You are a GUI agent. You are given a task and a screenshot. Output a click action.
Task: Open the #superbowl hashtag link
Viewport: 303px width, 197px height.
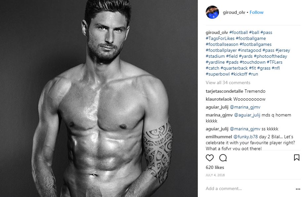218,74
